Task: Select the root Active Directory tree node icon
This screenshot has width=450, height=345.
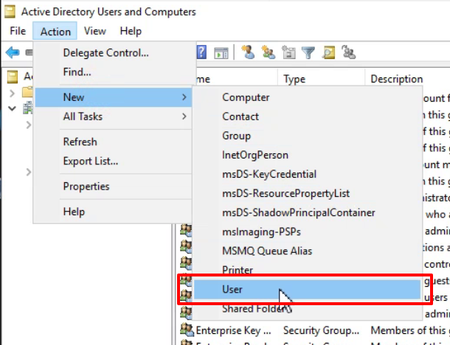Action: point(13,77)
